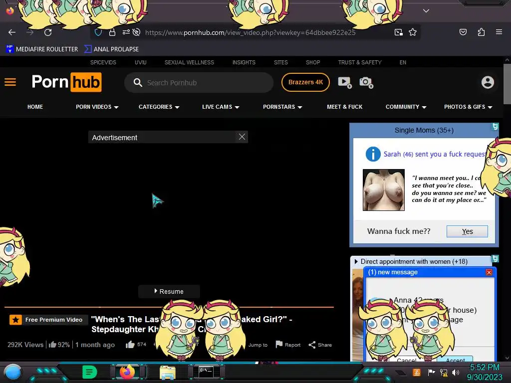The width and height of the screenshot is (511, 383).
Task: Open the TRUST & SAFETY top link
Action: [359, 62]
